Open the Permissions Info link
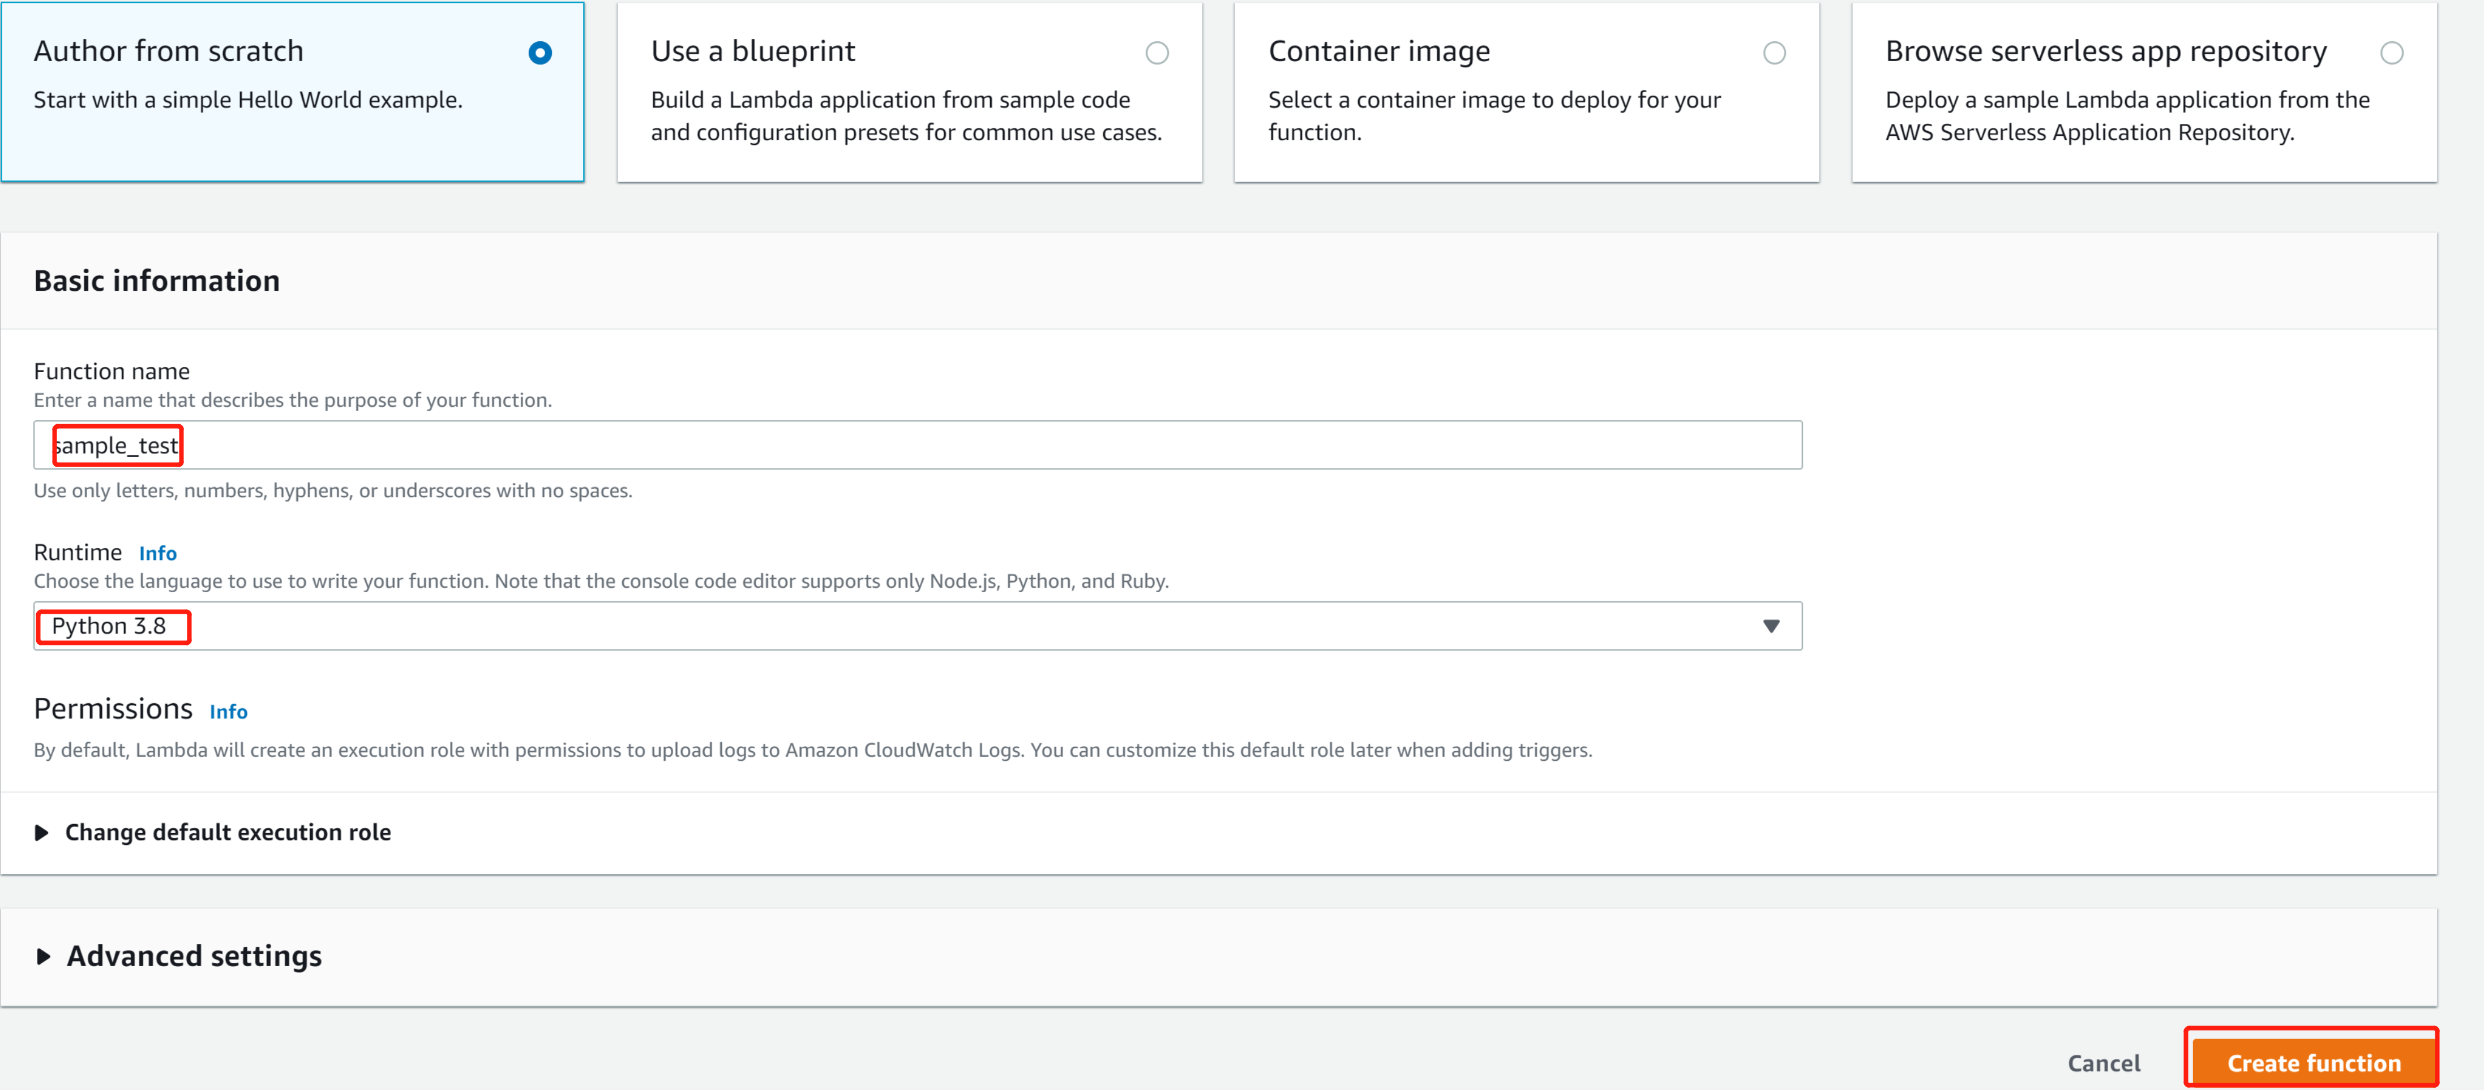Viewport: 2484px width, 1090px height. click(228, 711)
